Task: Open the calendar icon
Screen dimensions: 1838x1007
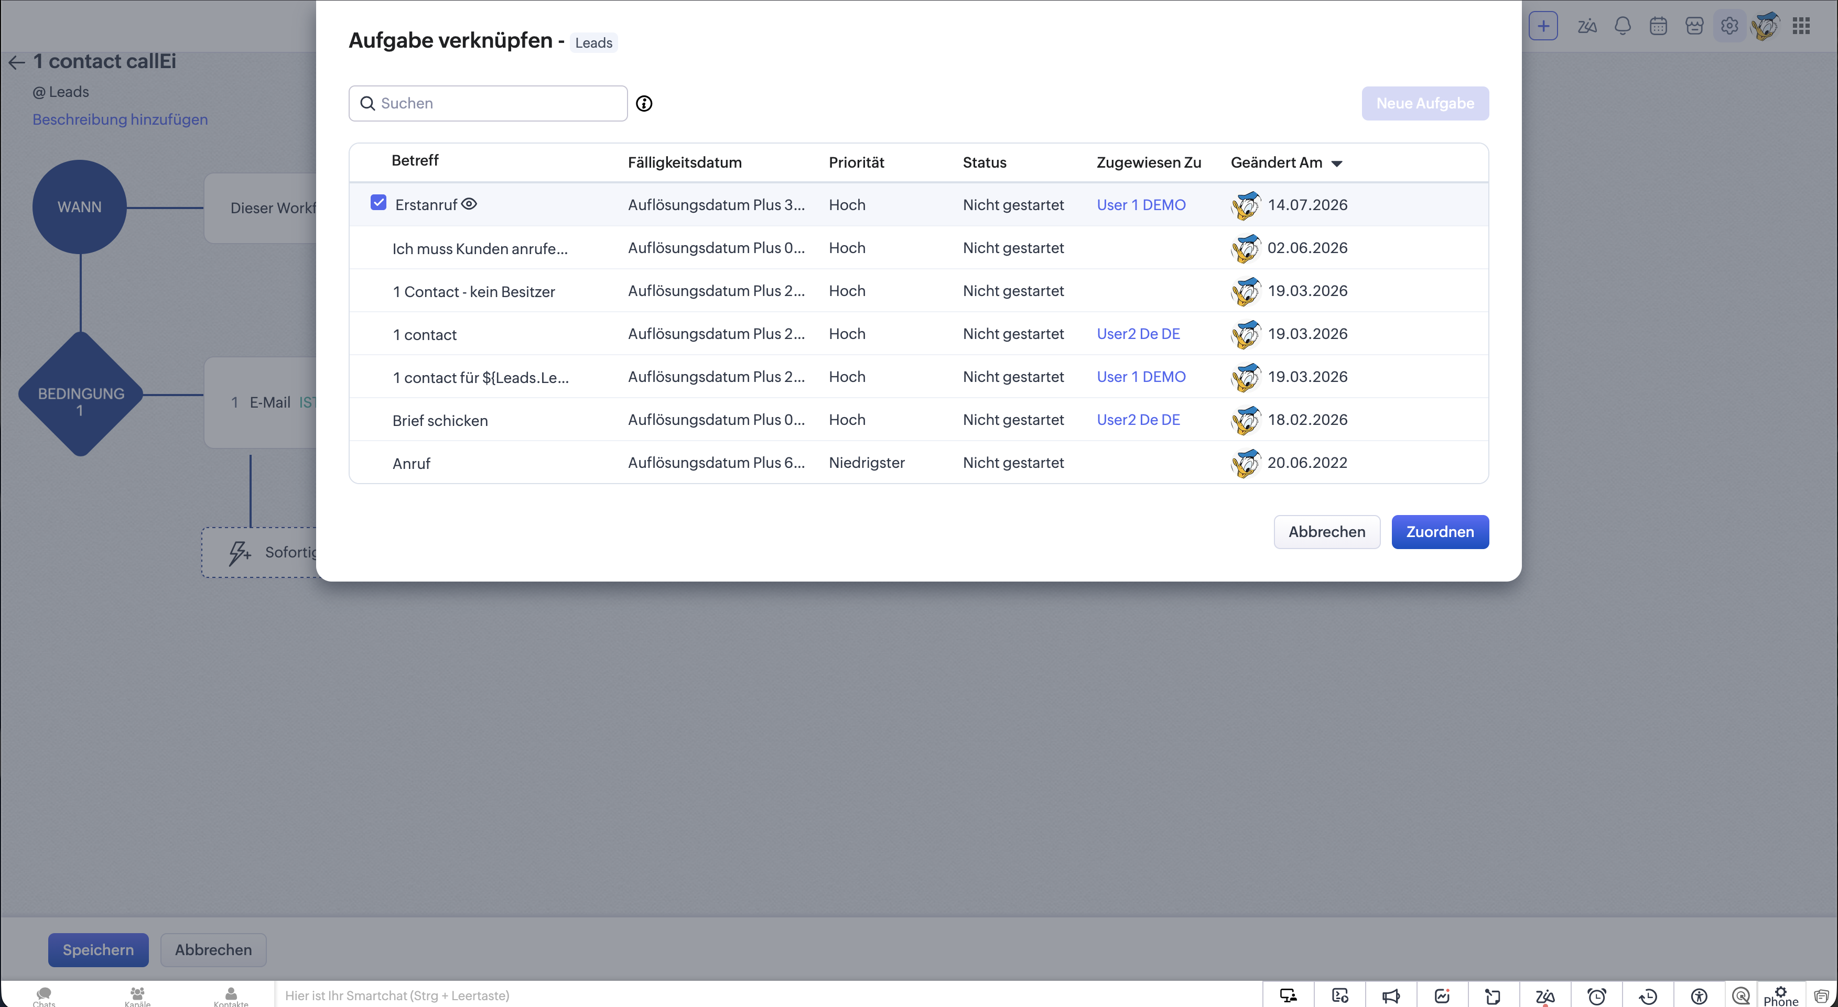Action: coord(1658,26)
